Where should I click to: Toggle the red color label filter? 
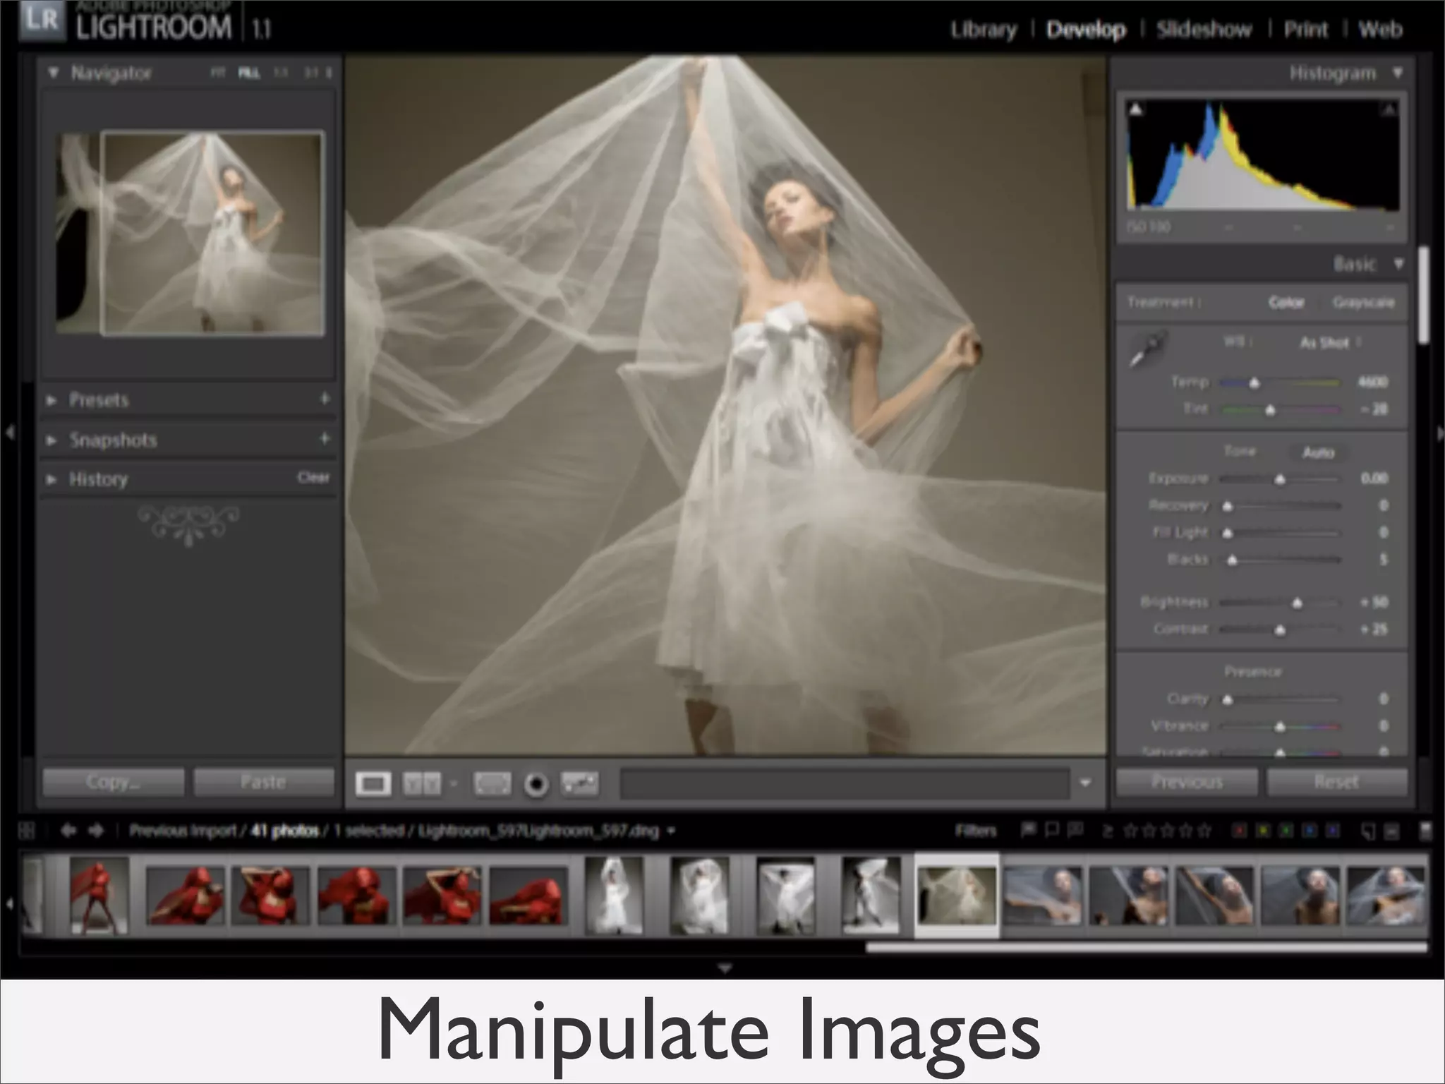pyautogui.click(x=1239, y=831)
